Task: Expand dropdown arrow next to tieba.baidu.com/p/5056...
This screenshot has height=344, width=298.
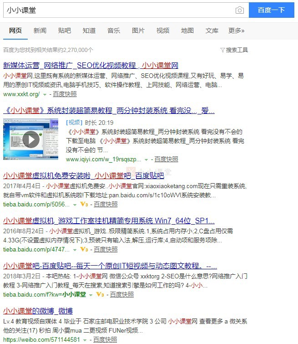Action: click(x=75, y=205)
